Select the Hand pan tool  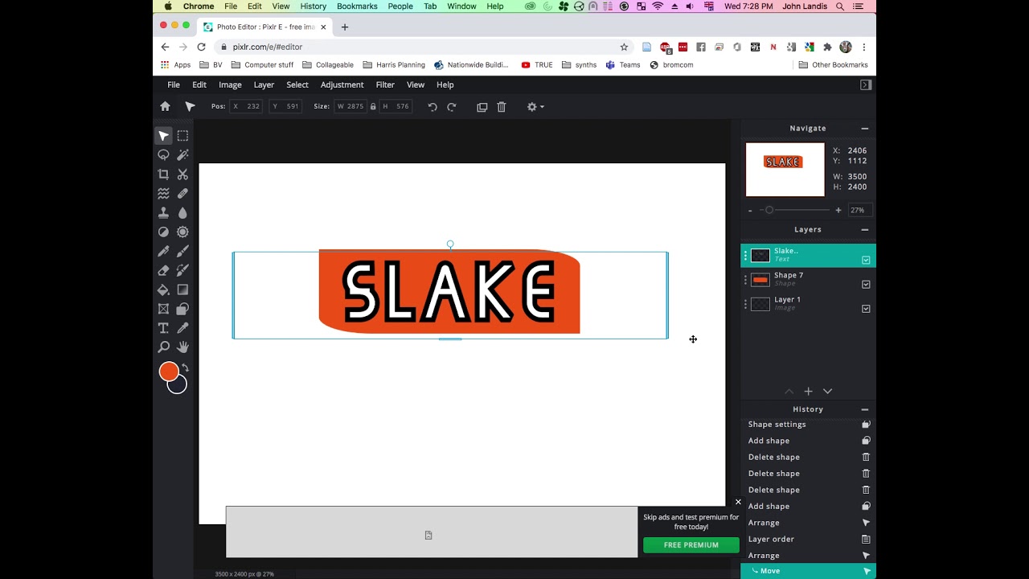click(x=182, y=347)
